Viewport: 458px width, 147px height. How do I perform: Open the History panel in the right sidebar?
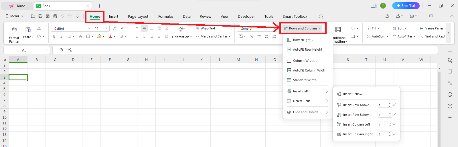coord(450,95)
